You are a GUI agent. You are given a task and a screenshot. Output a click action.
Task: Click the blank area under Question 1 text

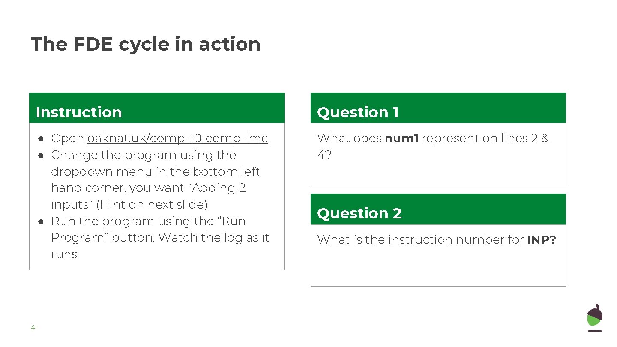coord(438,173)
